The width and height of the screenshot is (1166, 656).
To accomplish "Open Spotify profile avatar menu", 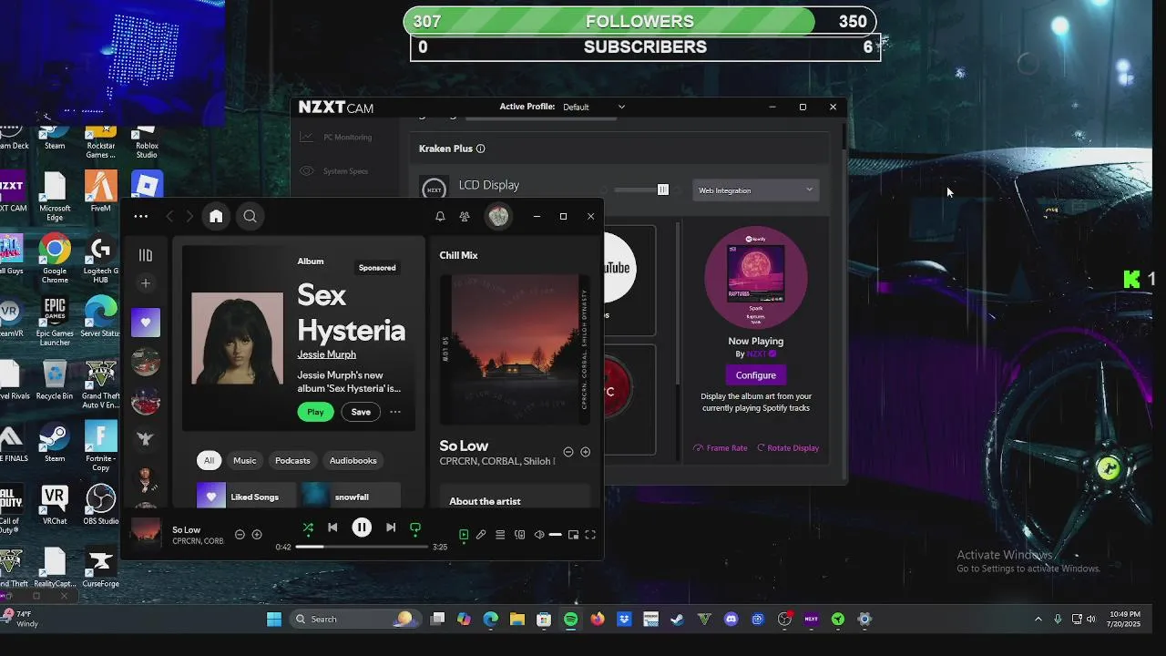I will (498, 216).
